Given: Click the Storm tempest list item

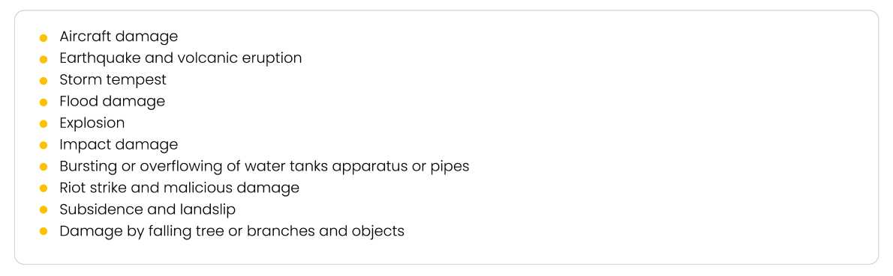Looking at the screenshot, I should pos(113,80).
